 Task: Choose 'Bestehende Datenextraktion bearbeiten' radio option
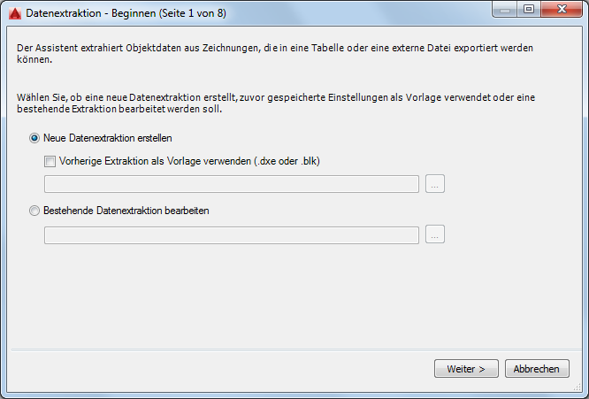click(x=35, y=211)
